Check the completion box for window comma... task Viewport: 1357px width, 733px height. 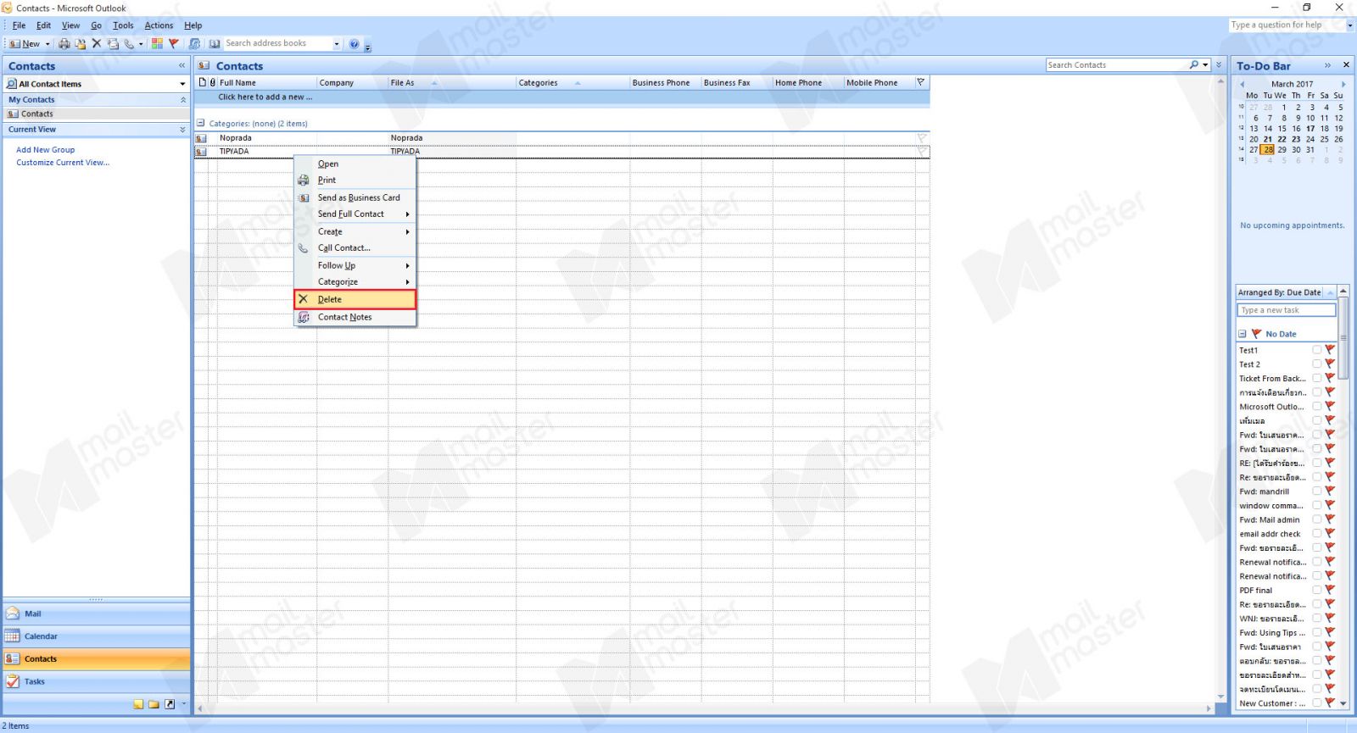point(1316,505)
